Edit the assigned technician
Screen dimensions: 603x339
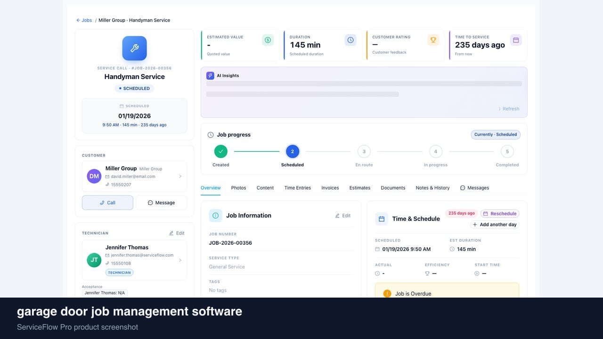[177, 233]
